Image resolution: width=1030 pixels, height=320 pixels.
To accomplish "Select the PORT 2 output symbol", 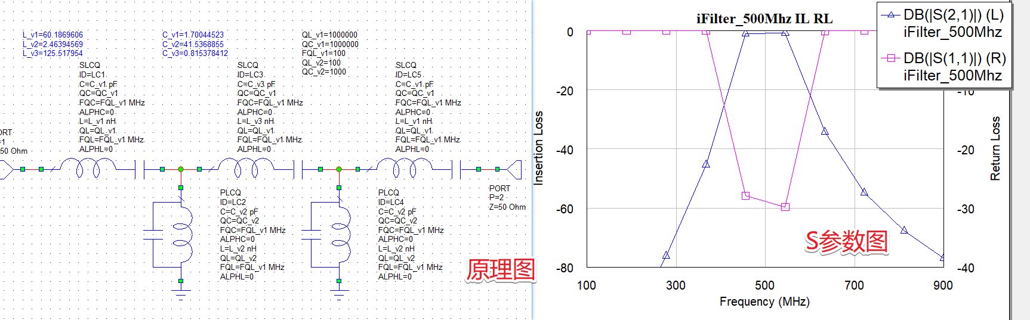I will coord(514,169).
